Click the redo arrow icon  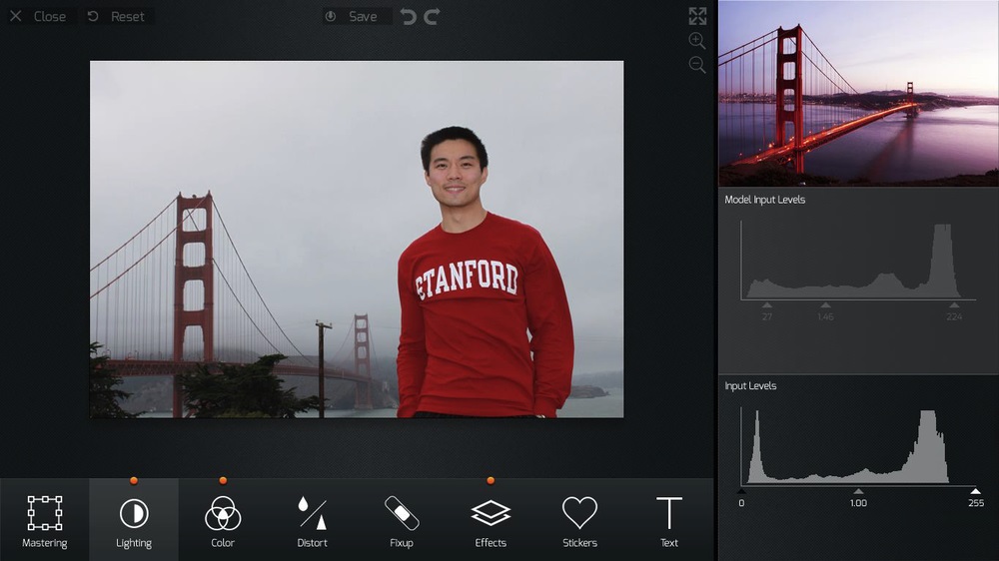pos(432,17)
